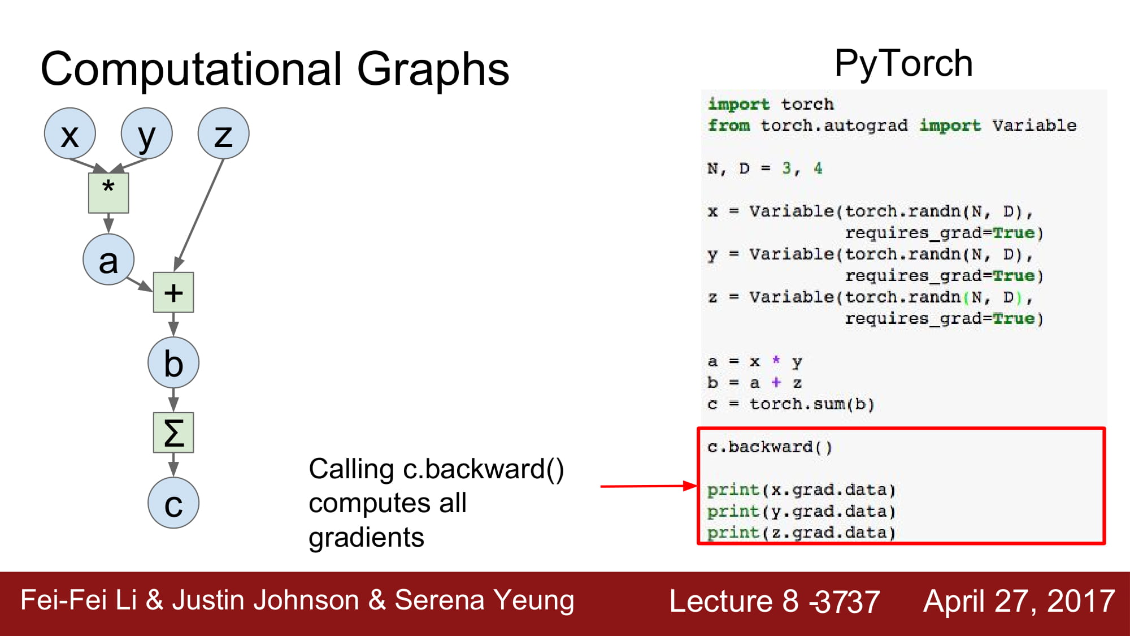This screenshot has height=636, width=1130.
Task: Click the 'print(z.grad.data)' line
Action: [x=802, y=533]
